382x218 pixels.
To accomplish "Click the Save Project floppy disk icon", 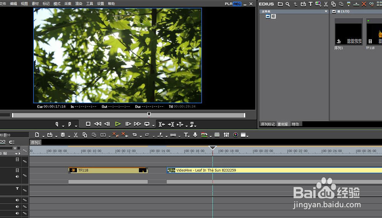I will (63, 135).
